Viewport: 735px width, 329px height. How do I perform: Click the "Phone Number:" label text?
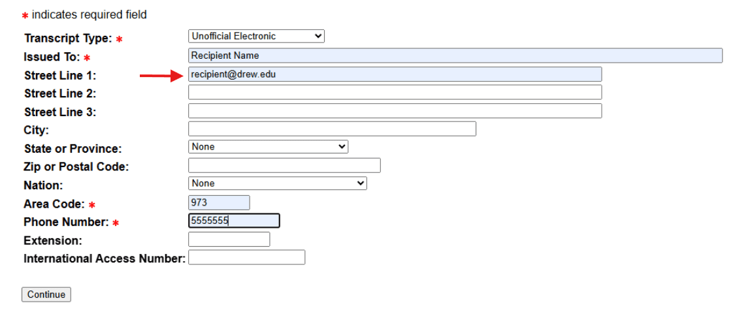pyautogui.click(x=65, y=223)
